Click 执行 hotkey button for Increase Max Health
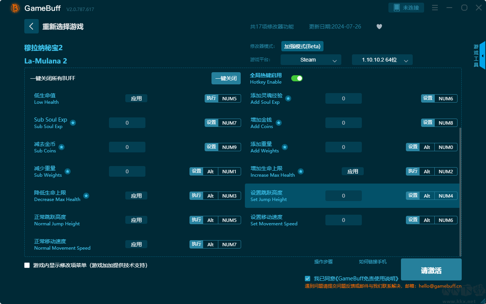 click(x=413, y=171)
